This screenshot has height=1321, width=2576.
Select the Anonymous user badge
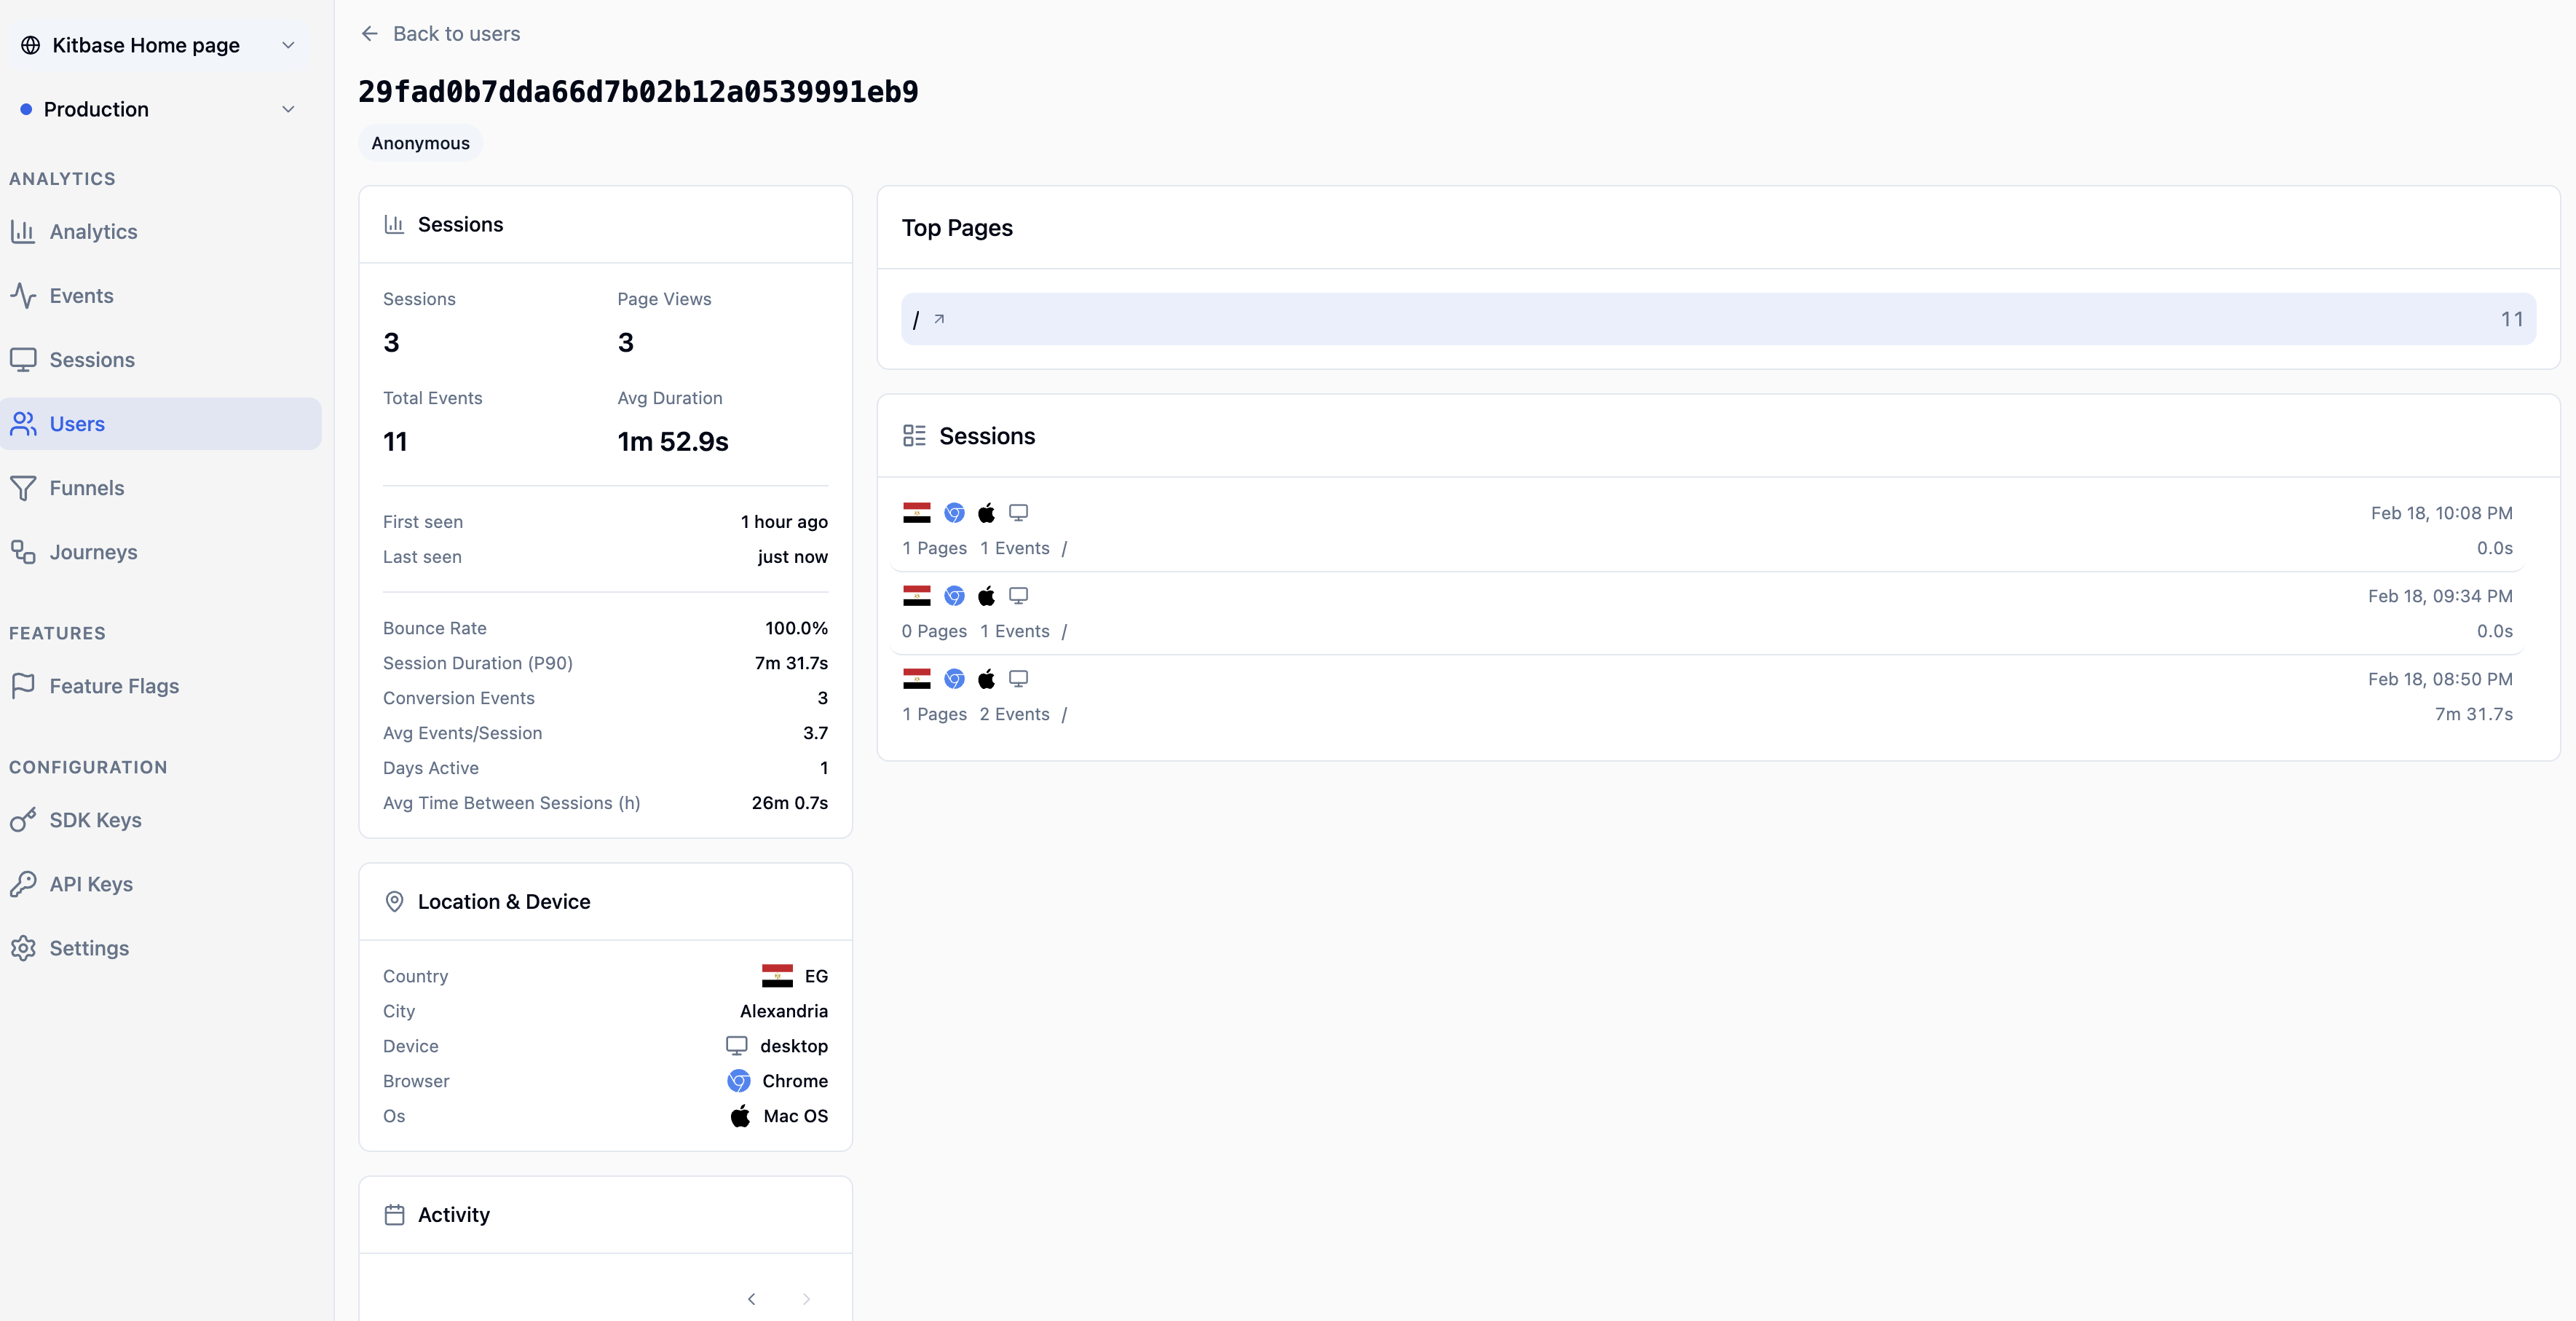(419, 142)
